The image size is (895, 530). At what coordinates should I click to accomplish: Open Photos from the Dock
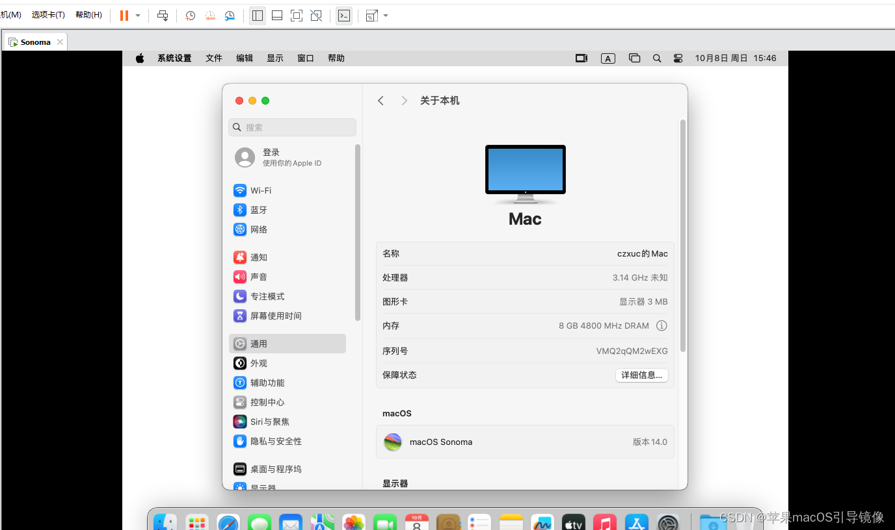click(x=354, y=522)
